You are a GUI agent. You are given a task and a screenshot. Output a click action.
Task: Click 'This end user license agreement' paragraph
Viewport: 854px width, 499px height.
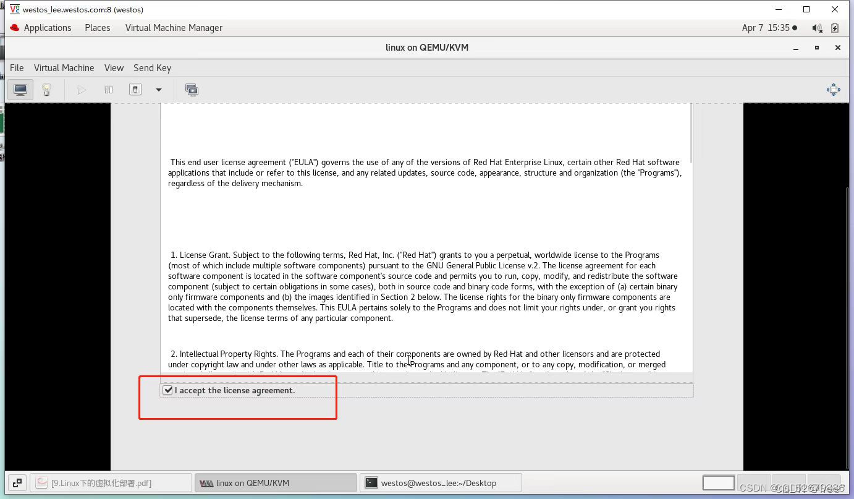[x=425, y=173]
